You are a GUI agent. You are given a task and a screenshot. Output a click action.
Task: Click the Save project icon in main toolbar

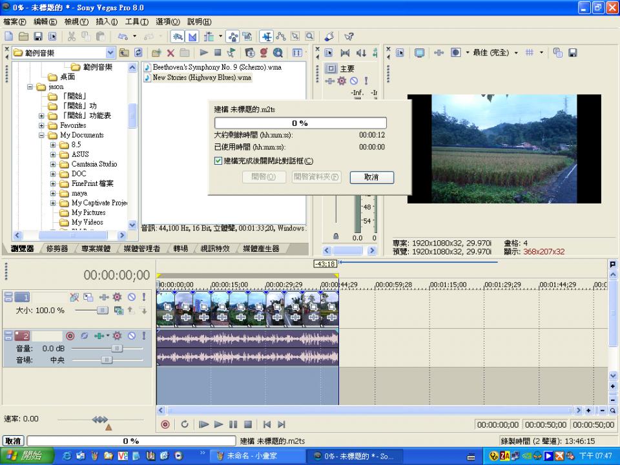pyautogui.click(x=37, y=37)
